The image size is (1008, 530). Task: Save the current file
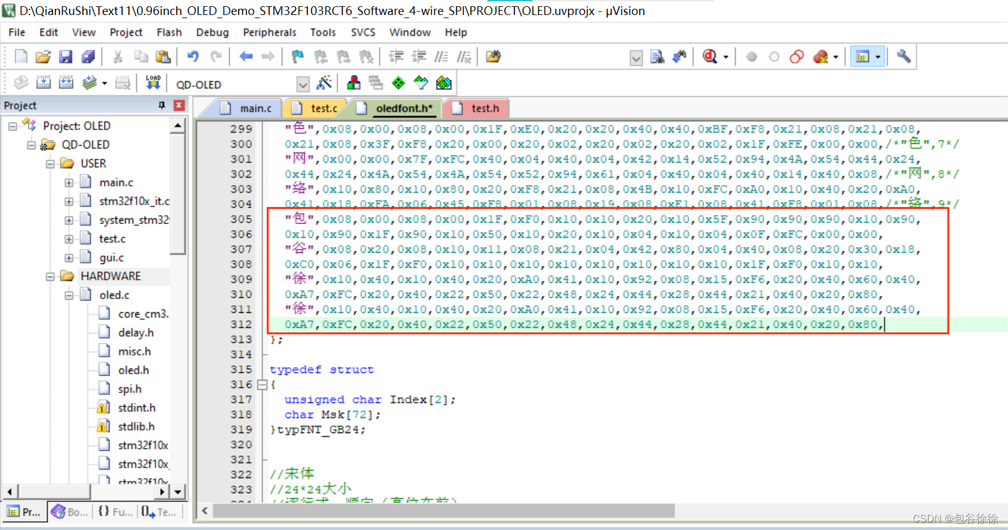pyautogui.click(x=66, y=57)
